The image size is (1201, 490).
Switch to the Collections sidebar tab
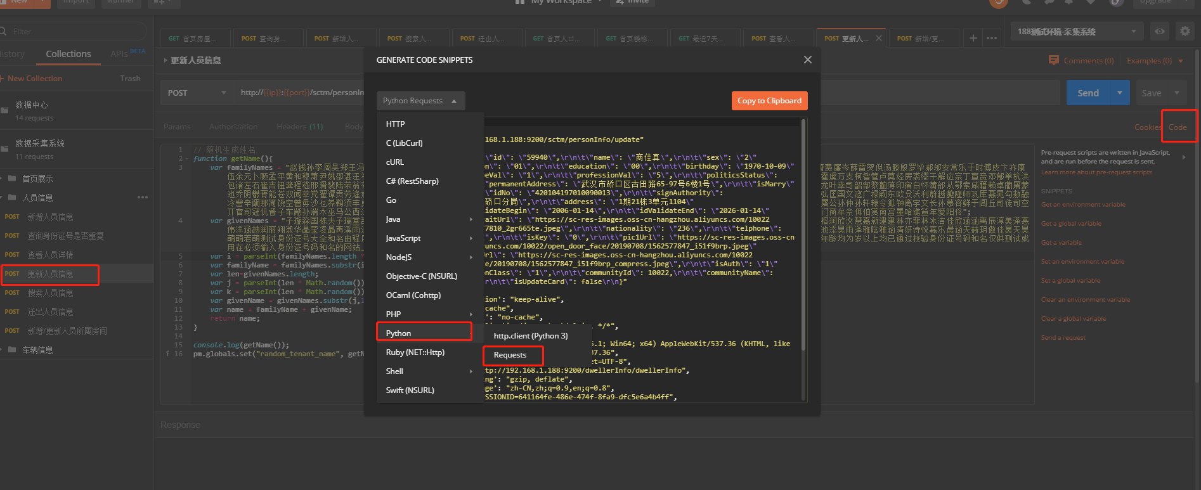pos(68,54)
